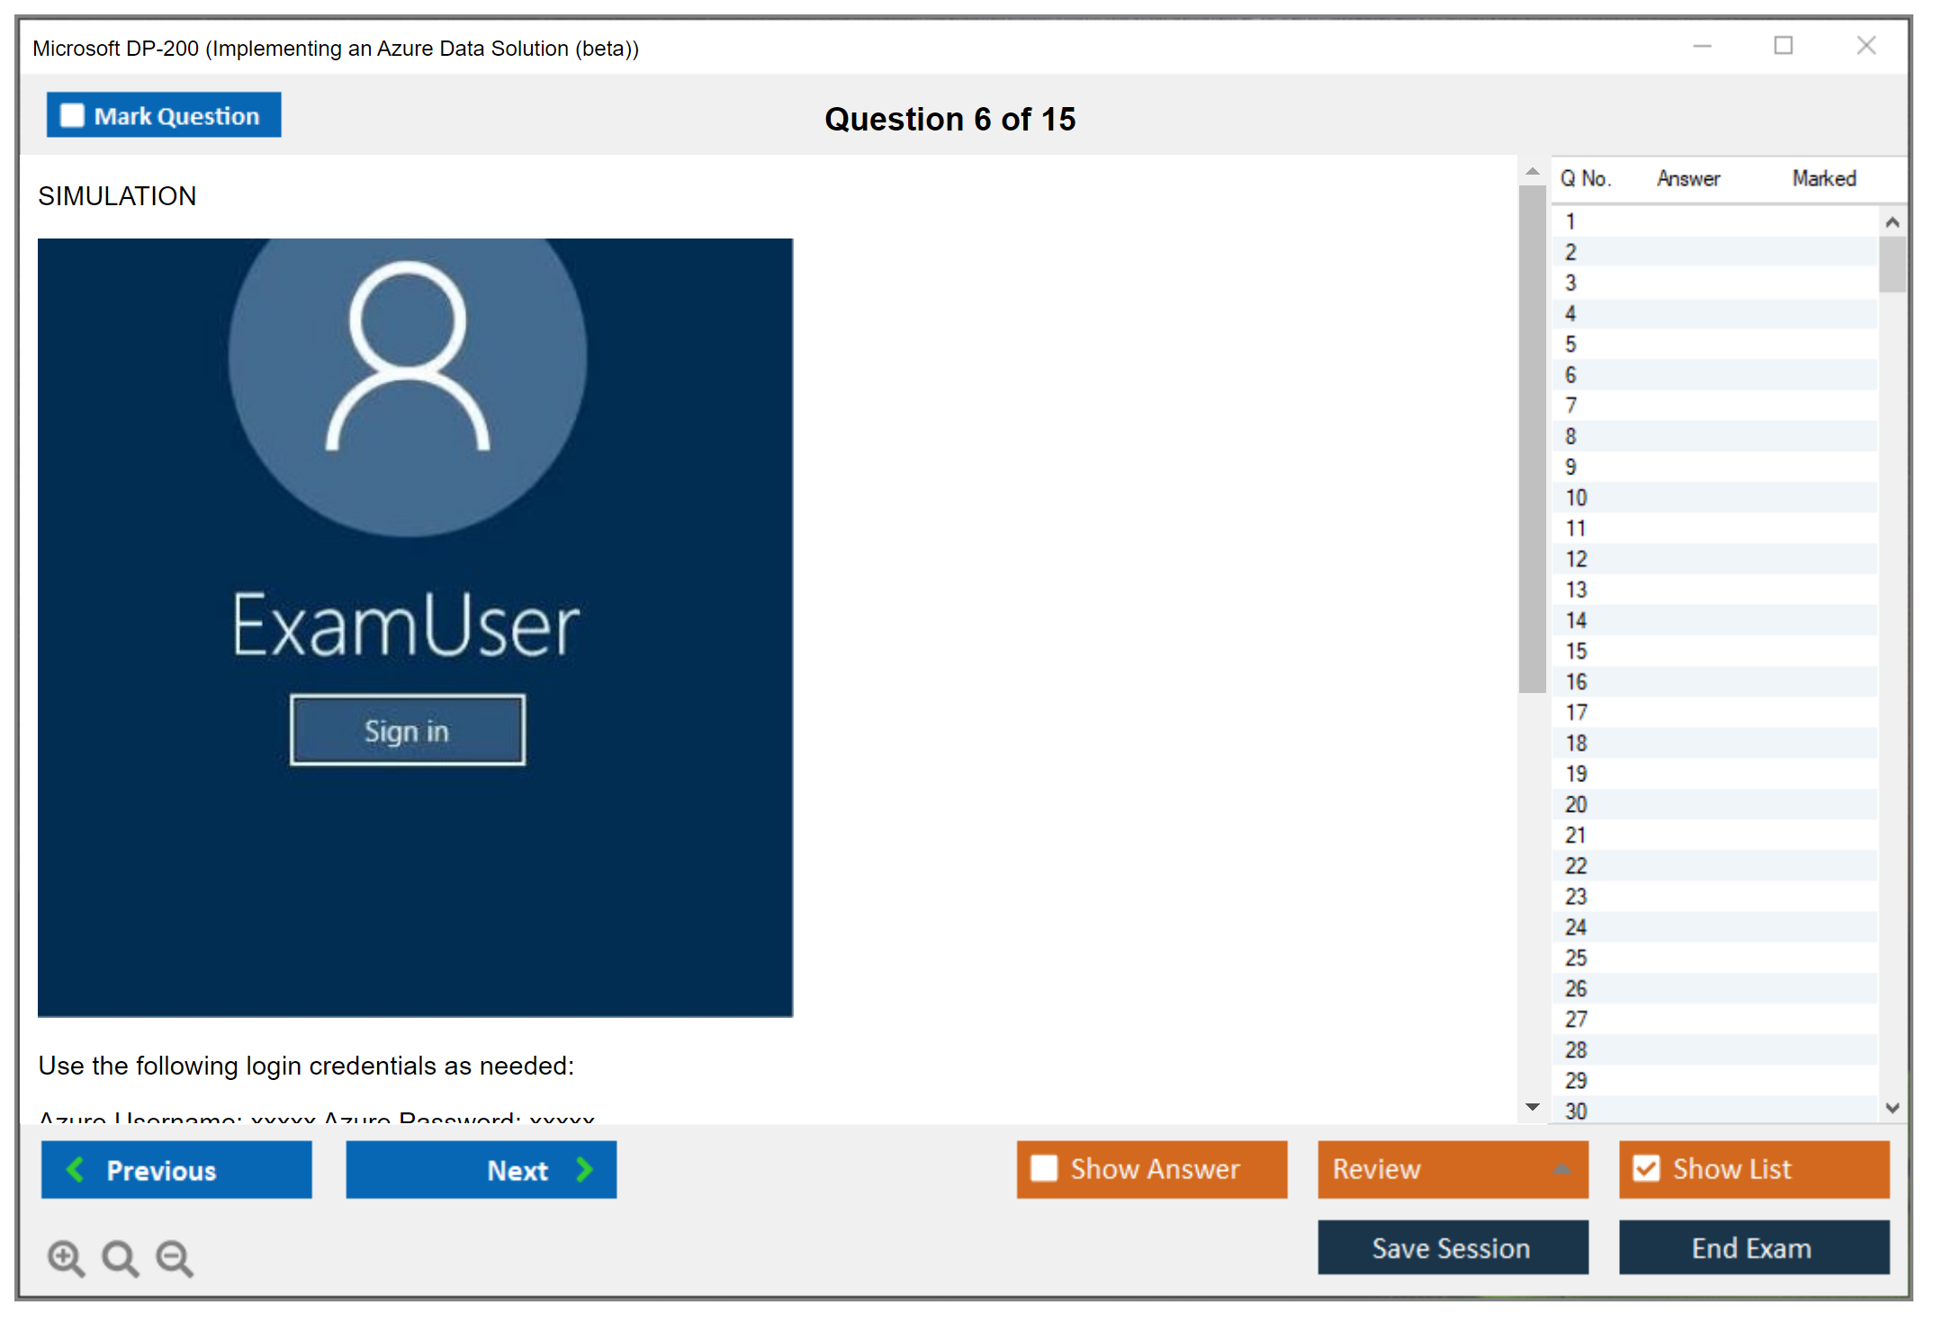This screenshot has height=1323, width=1935.
Task: Uncheck the Show List checkbox
Action: coord(1646,1168)
